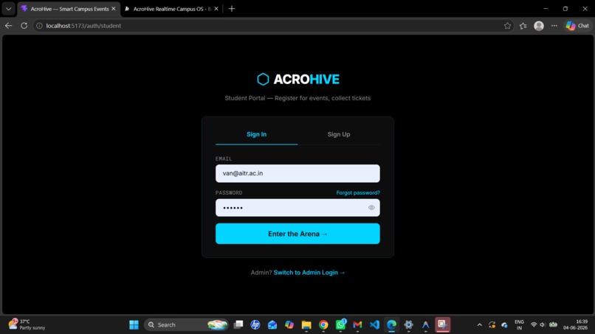The image size is (595, 334).
Task: Switch to Microsoft Edge on taskbar
Action: (391, 325)
